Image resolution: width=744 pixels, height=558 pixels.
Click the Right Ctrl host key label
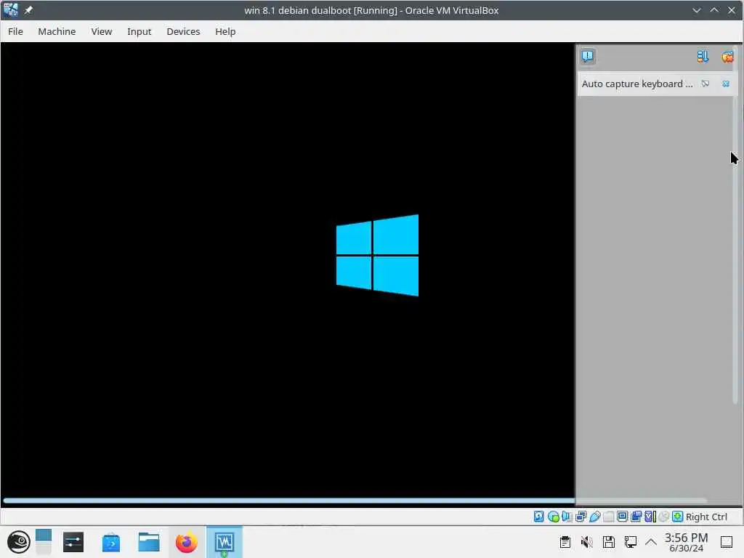point(706,517)
